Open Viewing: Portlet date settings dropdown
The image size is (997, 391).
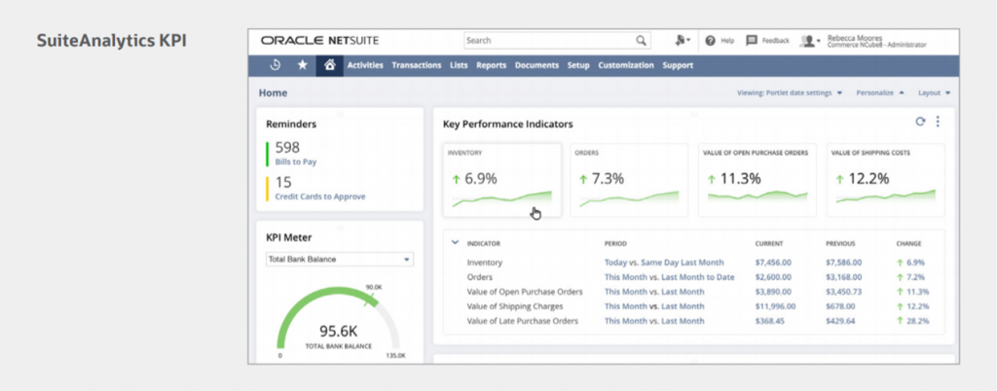[x=789, y=92]
